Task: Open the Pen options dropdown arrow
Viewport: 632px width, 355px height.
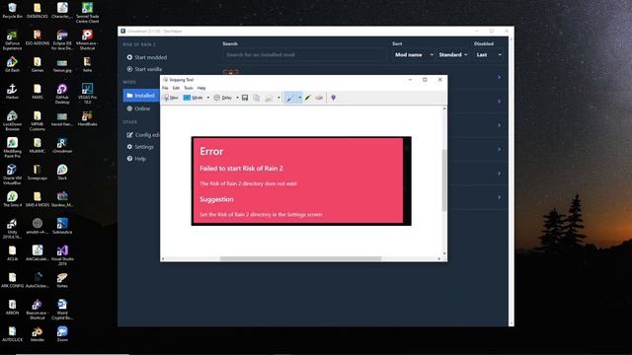Action: (x=299, y=98)
